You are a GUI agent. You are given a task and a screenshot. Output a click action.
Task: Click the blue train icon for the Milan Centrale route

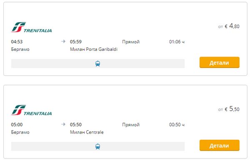[x=98, y=147]
